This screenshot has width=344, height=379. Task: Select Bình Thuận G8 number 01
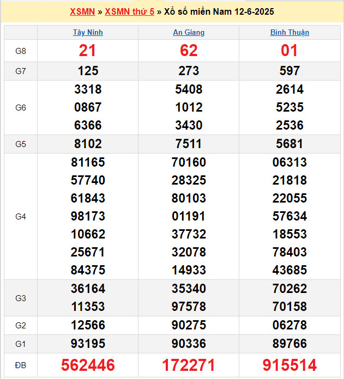pyautogui.click(x=289, y=51)
